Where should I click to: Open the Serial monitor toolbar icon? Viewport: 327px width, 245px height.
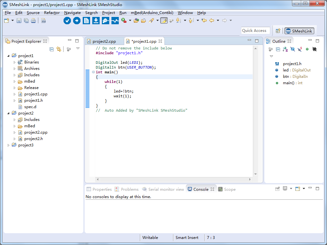(105, 21)
